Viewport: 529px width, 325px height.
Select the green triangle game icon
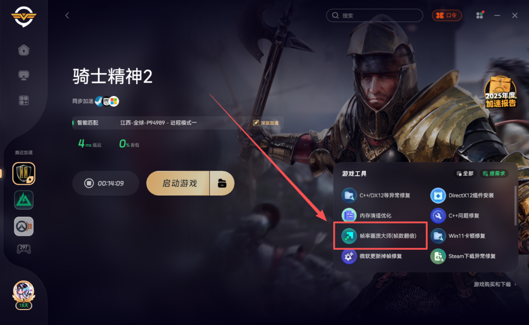(24, 200)
